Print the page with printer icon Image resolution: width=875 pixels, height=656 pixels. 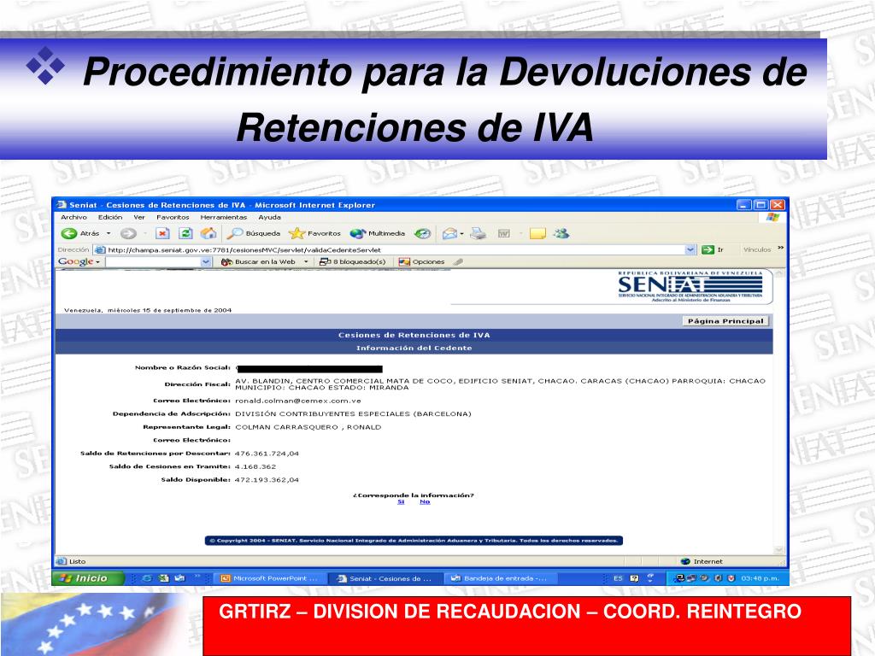(478, 233)
